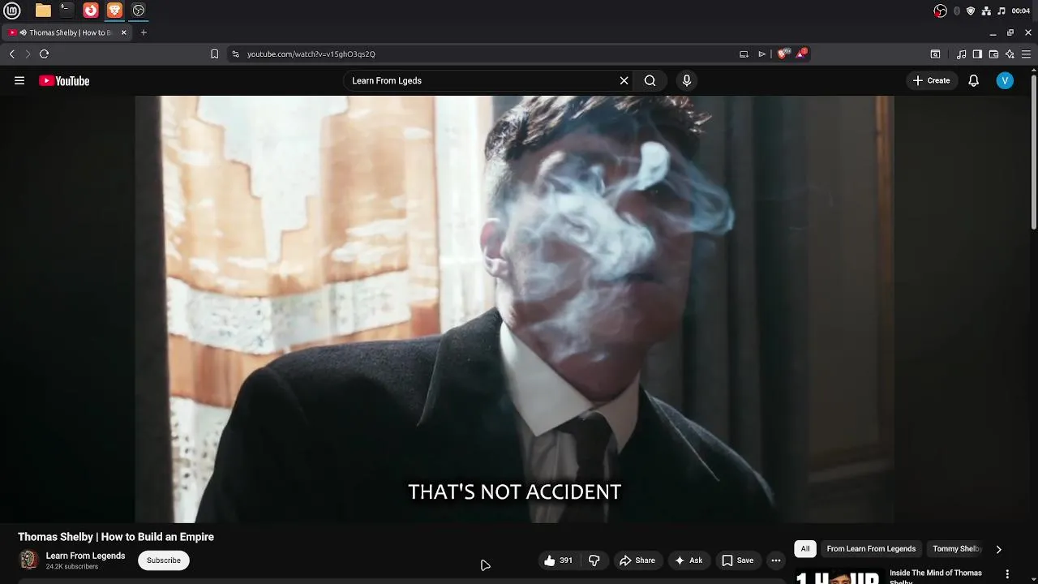Open options for Inside The Mind video
The image size is (1038, 584).
click(x=1007, y=574)
